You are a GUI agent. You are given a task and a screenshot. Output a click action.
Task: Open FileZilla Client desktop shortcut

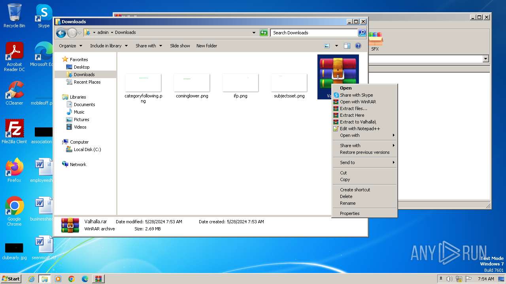[14, 132]
